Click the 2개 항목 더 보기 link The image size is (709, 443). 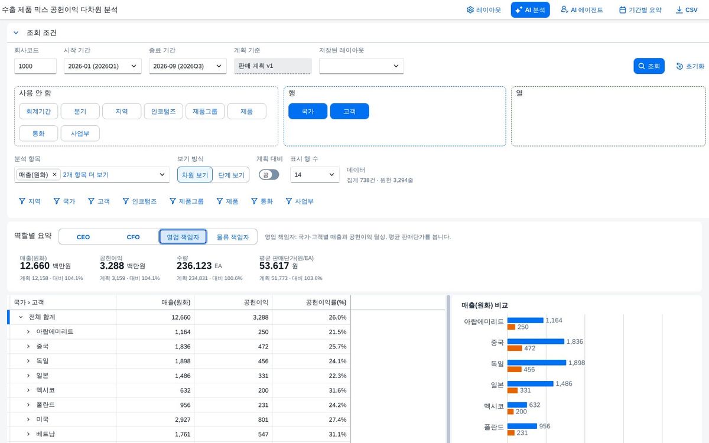click(x=86, y=175)
